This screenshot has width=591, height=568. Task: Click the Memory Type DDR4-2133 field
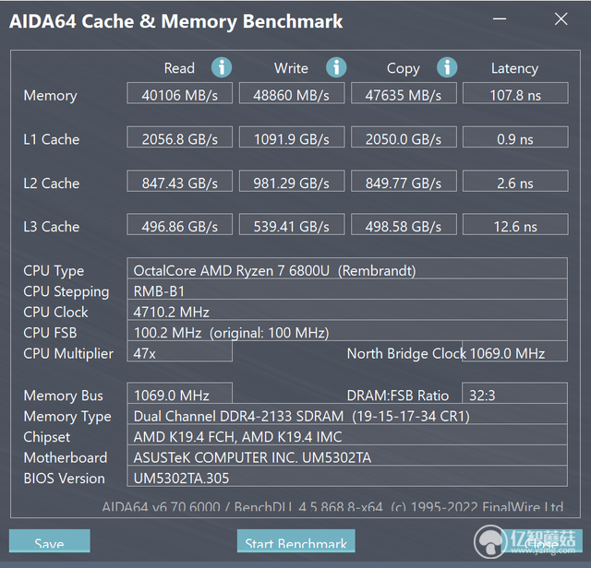pos(347,414)
